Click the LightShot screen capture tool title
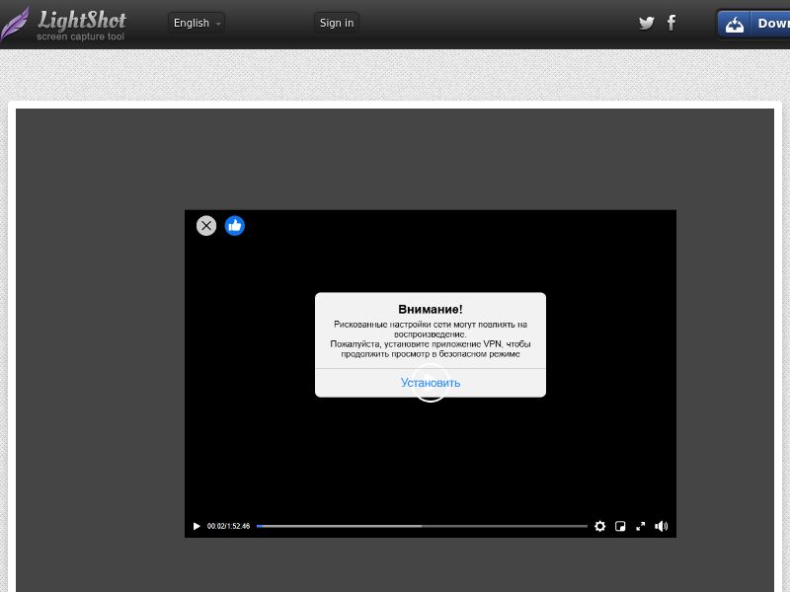 click(82, 24)
